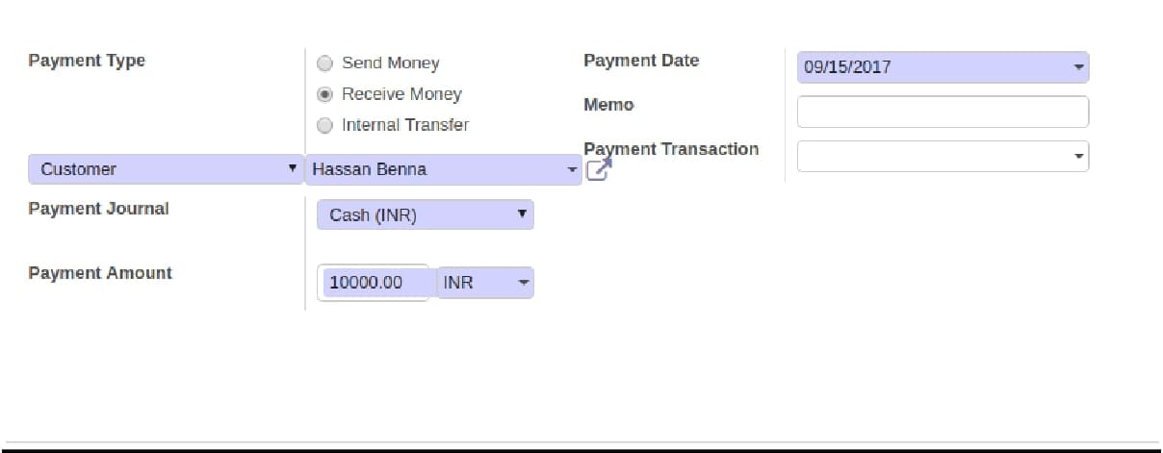The height and width of the screenshot is (453, 1163).
Task: Open the Cash (INR) journal dropdown
Action: [425, 214]
